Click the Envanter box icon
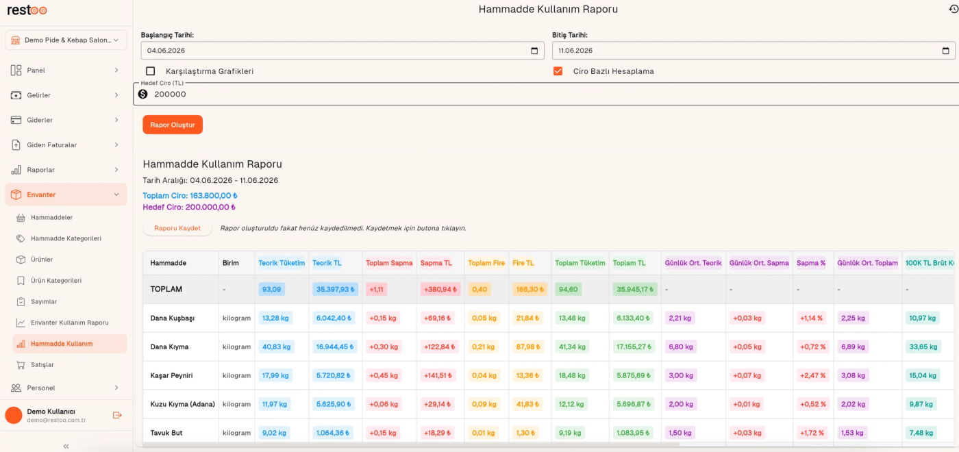The image size is (959, 452). (x=16, y=194)
